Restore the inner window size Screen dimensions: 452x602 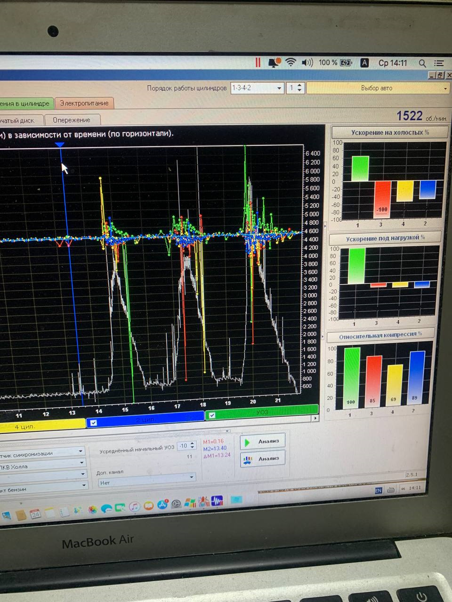(x=440, y=75)
